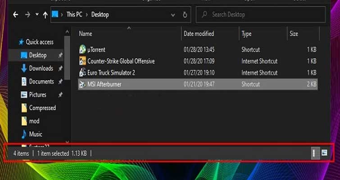The width and height of the screenshot is (340, 180).
Task: Click the Downloads arrow icon in sidebar
Action: pos(24,68)
